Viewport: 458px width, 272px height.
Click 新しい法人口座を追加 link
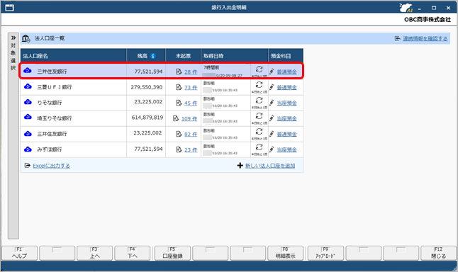pyautogui.click(x=270, y=166)
